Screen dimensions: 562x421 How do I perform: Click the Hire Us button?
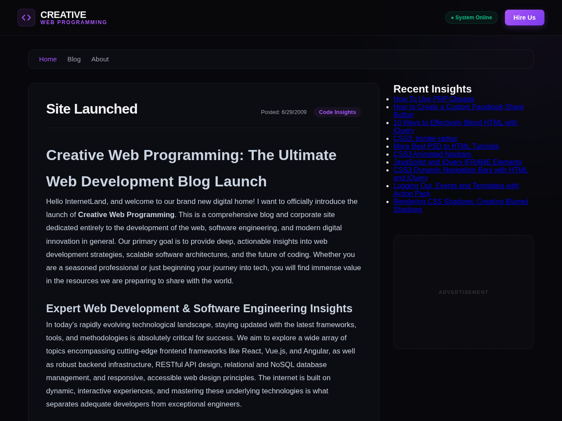525,18
